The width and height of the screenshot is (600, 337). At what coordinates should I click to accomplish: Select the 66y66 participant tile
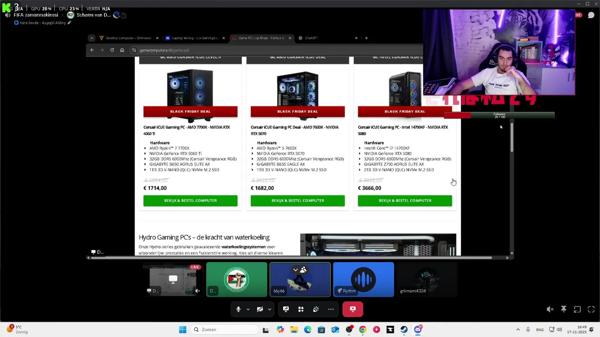click(x=300, y=279)
